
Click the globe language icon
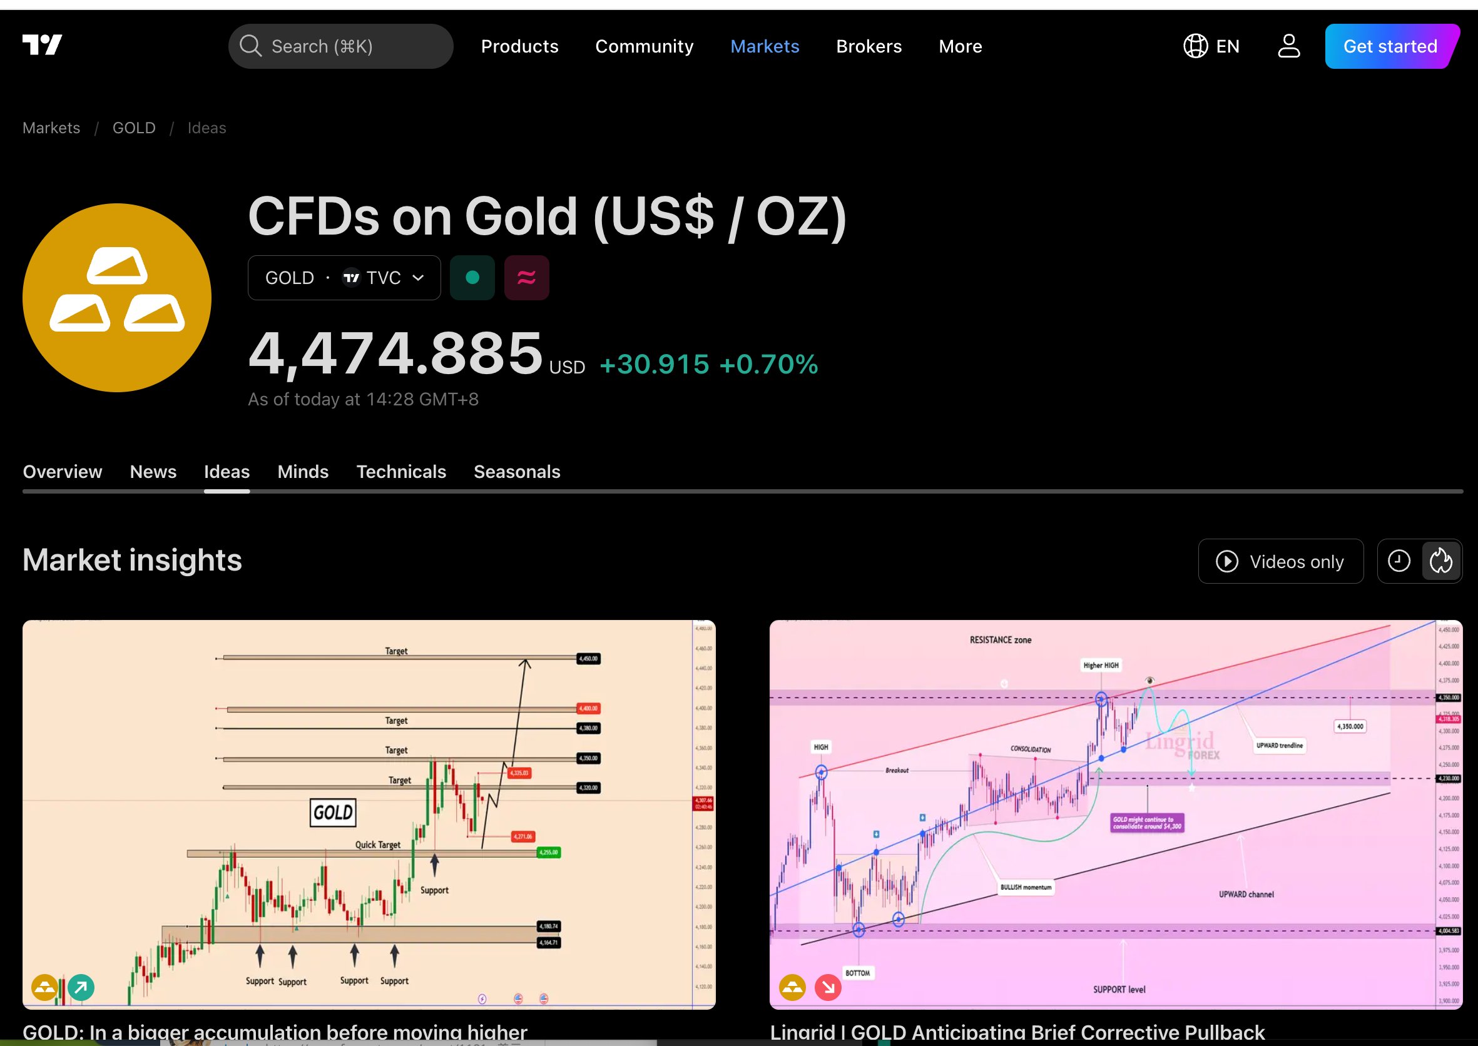point(1195,46)
